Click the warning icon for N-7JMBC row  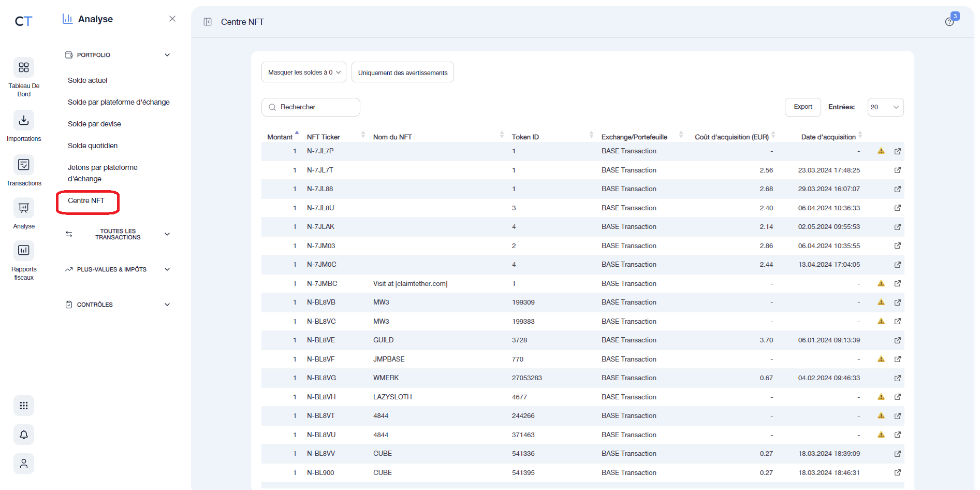pyautogui.click(x=881, y=283)
